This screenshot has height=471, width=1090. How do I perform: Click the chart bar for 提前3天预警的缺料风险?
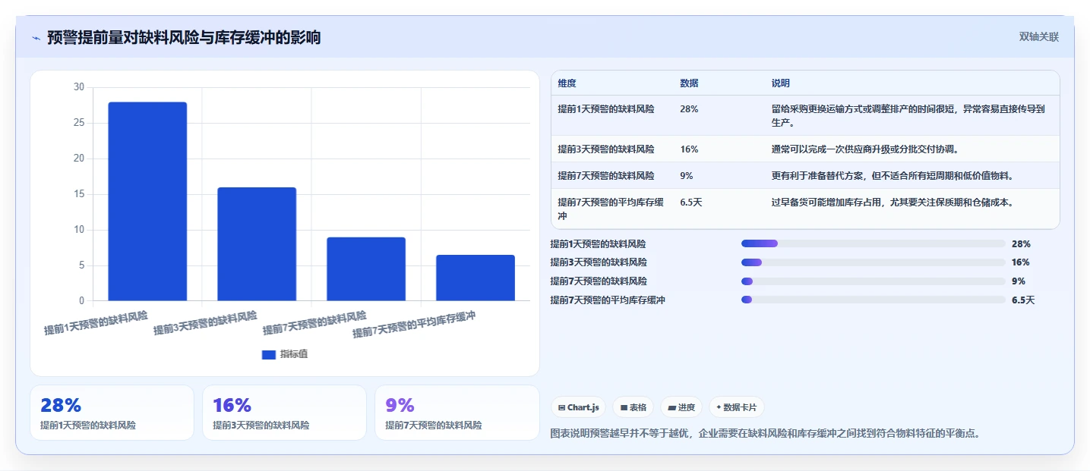257,243
